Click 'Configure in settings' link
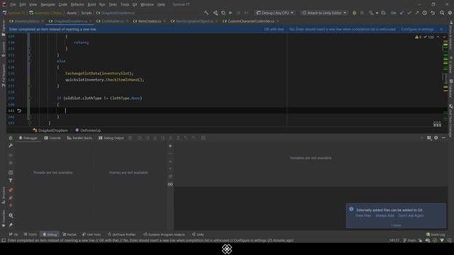This screenshot has height=255, width=454. coord(417,29)
